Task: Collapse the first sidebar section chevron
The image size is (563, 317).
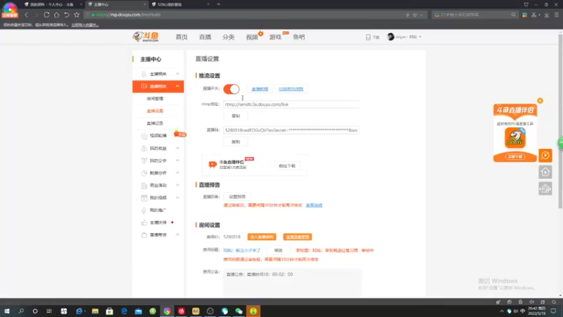Action: coord(177,74)
